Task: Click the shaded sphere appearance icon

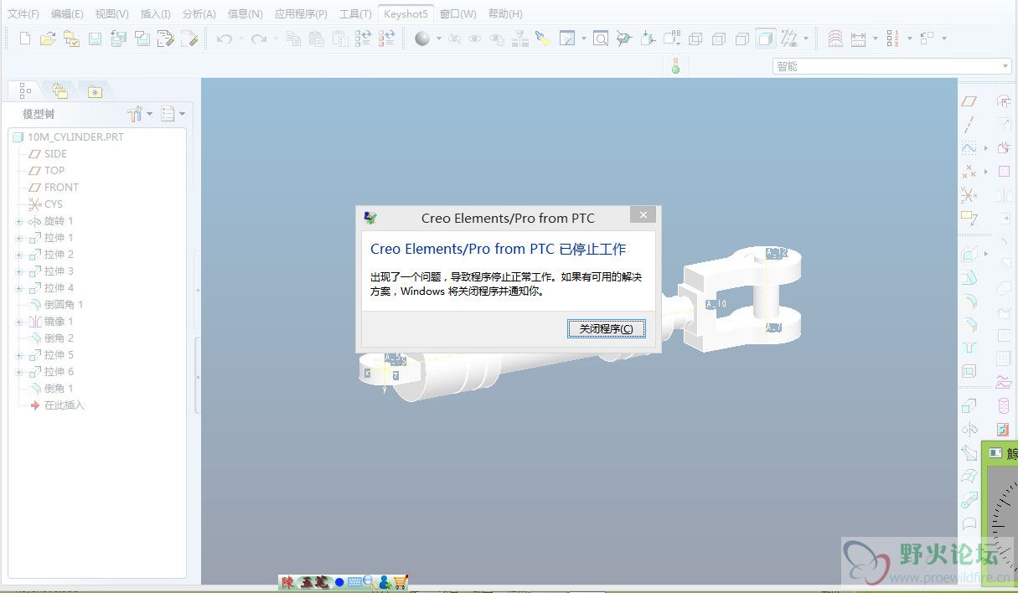Action: (x=422, y=39)
